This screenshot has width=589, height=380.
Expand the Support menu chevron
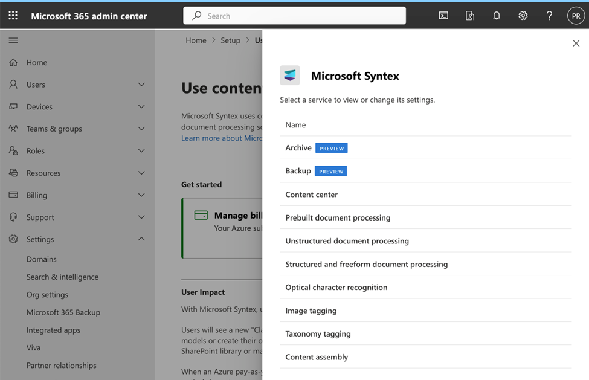[x=141, y=217]
